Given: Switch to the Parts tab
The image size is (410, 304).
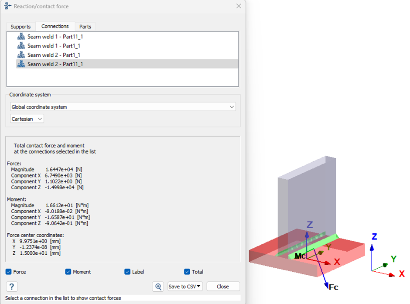Looking at the screenshot, I should pos(85,27).
